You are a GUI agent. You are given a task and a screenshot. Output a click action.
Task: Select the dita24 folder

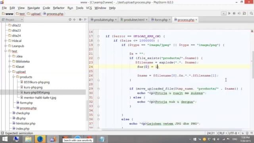click(x=15, y=36)
